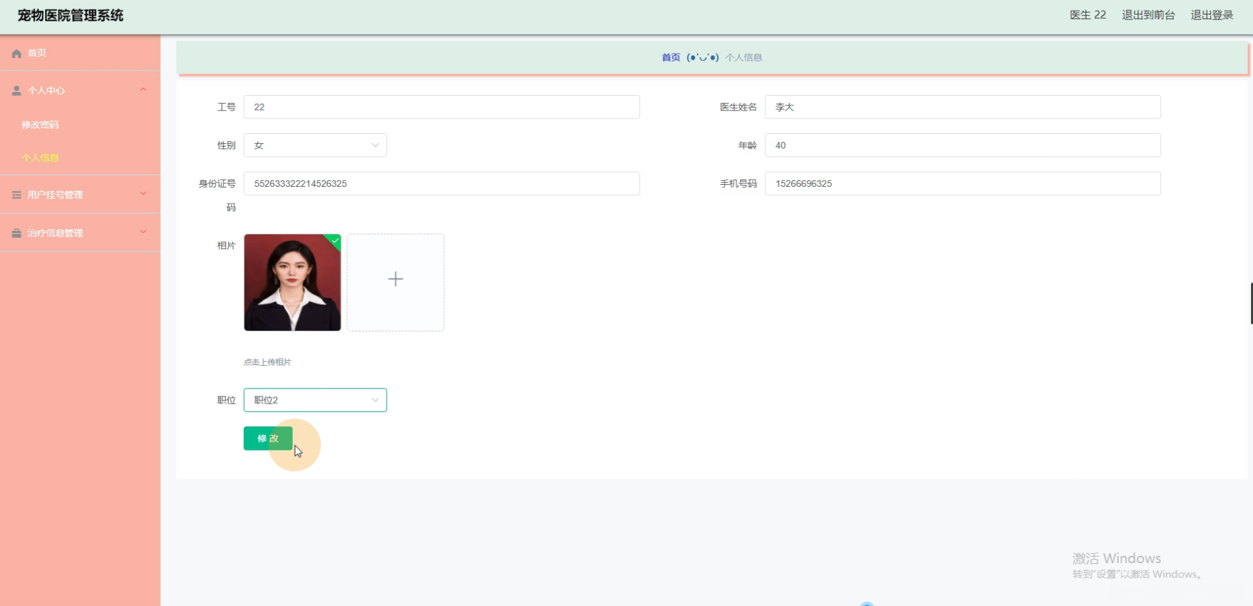Click the 手机号码 input field

[963, 183]
